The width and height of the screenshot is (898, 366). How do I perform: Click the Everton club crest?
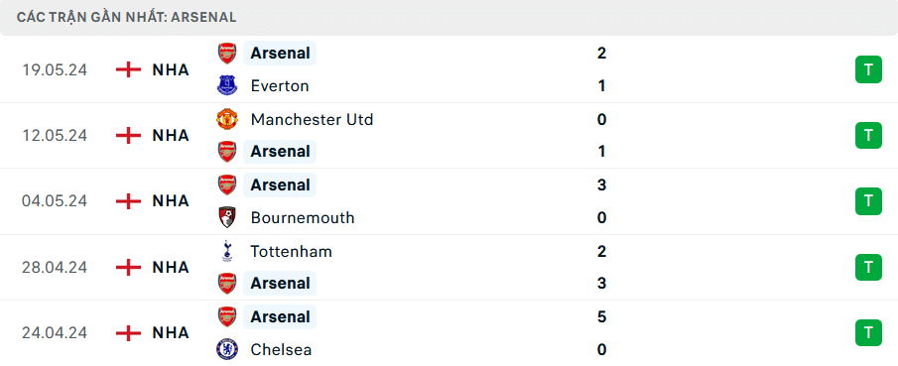[227, 86]
